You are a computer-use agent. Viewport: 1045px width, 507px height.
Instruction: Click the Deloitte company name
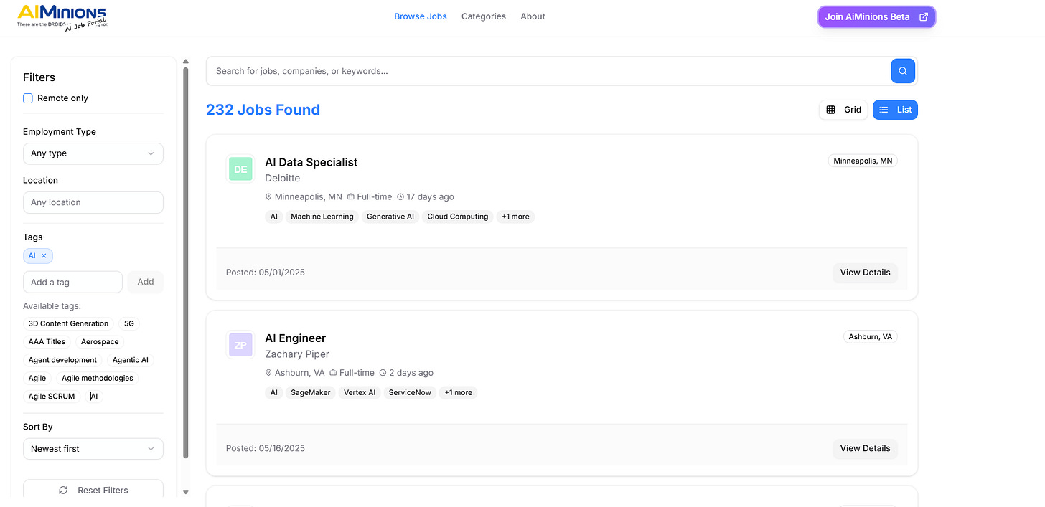[x=283, y=178]
